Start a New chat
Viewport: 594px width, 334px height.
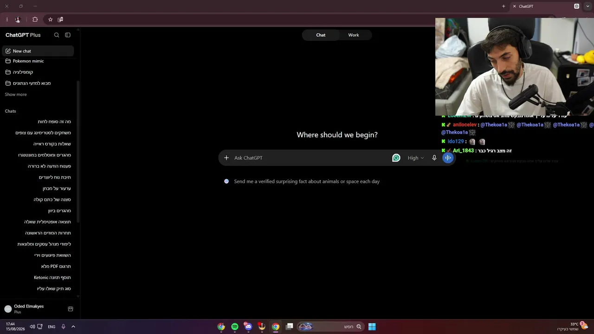[x=38, y=51]
